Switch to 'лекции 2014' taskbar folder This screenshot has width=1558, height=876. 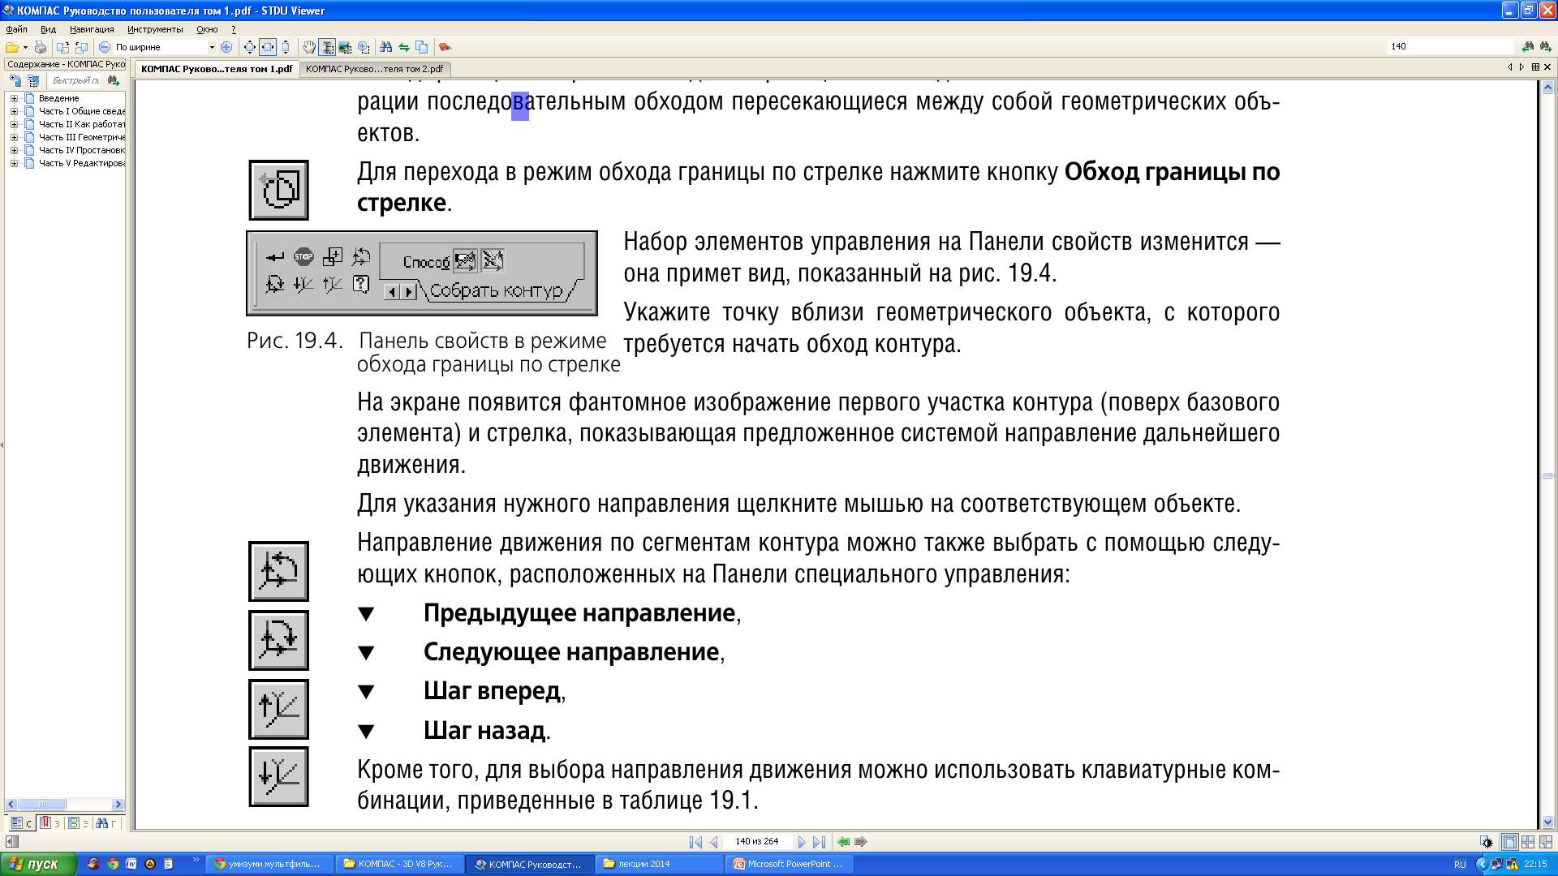(659, 864)
